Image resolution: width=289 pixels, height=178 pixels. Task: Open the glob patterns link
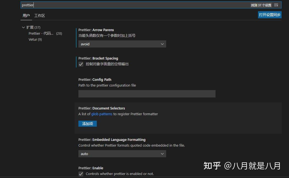pos(101,114)
